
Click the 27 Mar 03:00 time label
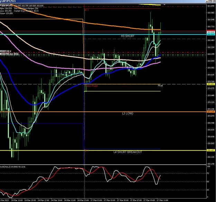[110, 200]
